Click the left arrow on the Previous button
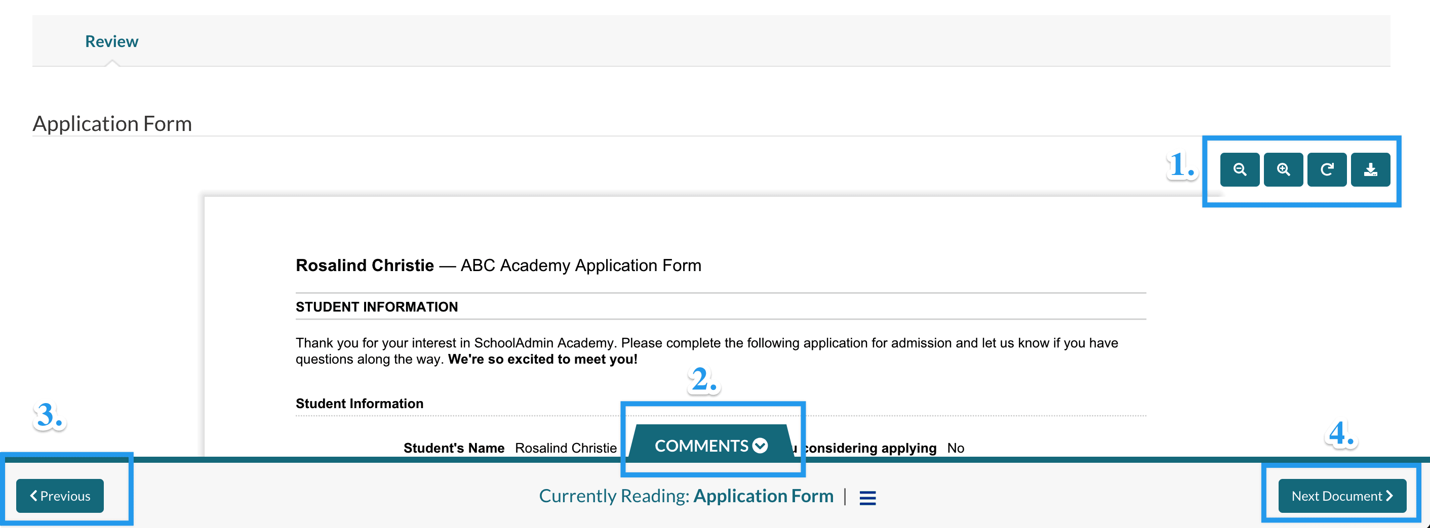 click(x=34, y=496)
